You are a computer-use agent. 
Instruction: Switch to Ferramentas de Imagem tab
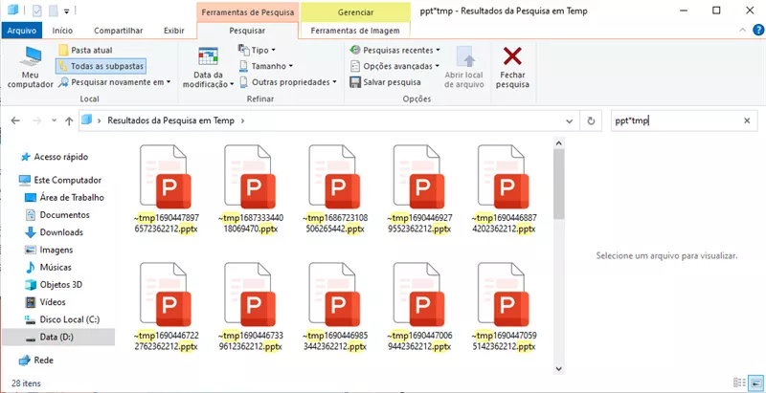[x=355, y=31]
